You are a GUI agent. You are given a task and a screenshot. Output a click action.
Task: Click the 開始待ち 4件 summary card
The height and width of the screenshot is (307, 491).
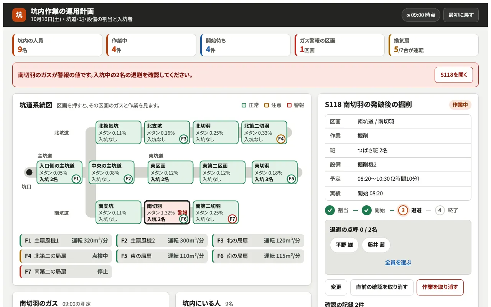tap(245, 45)
